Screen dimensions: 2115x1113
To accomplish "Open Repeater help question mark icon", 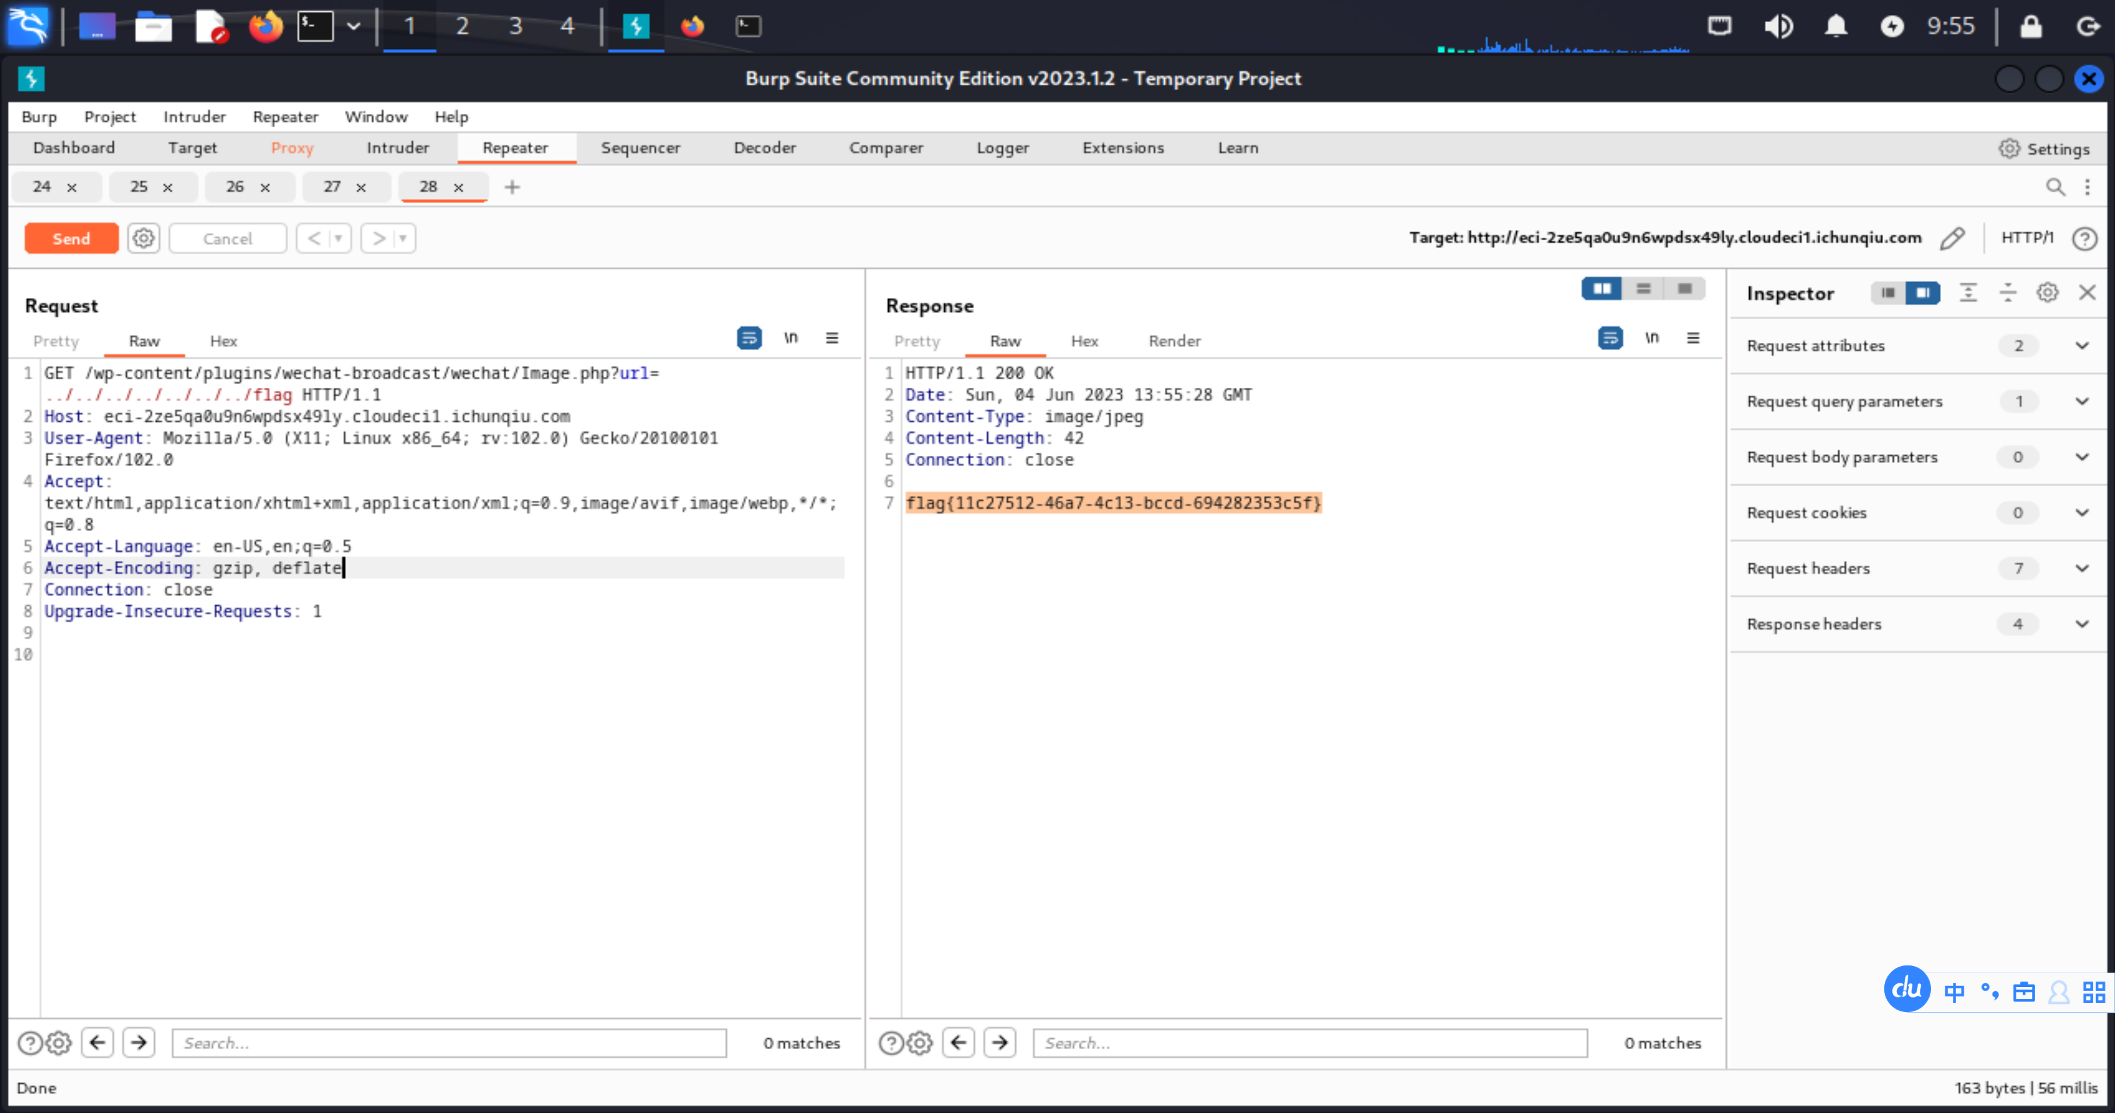I will [x=2085, y=238].
